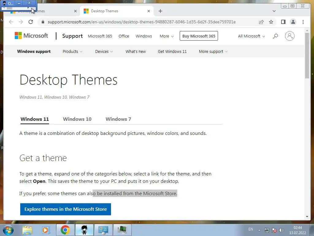Click the browser back arrow

click(x=11, y=22)
